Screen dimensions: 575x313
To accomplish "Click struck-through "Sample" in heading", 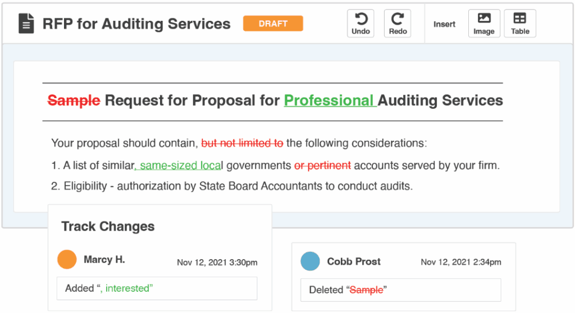I will coord(74,101).
